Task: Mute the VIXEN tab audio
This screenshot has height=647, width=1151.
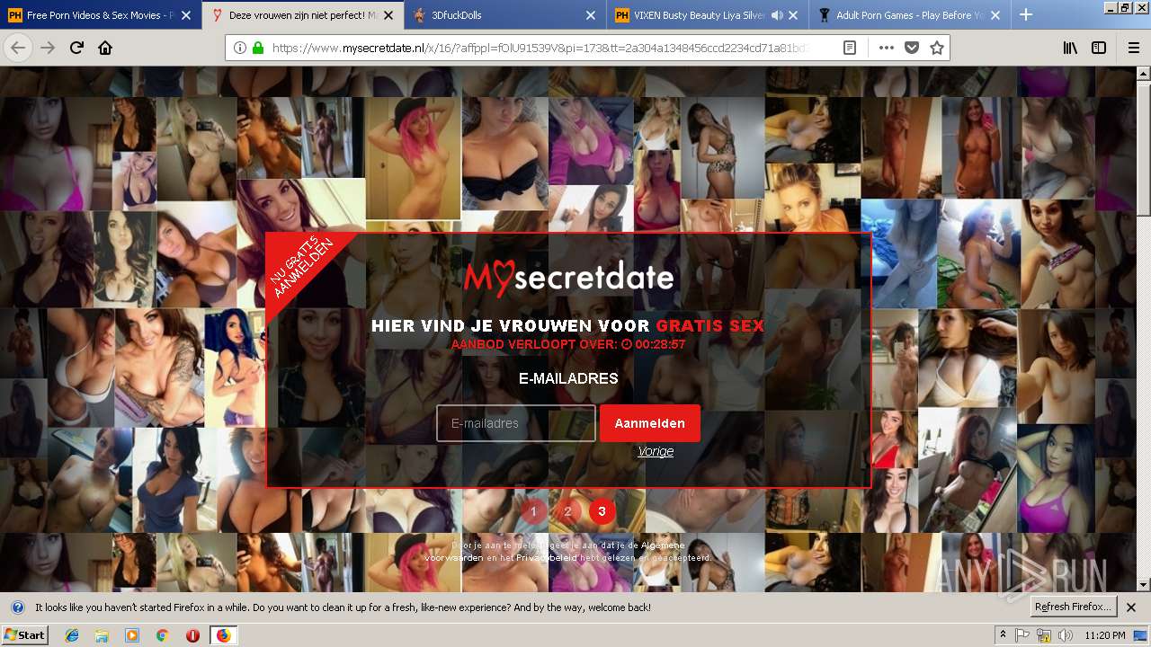Action: [777, 15]
